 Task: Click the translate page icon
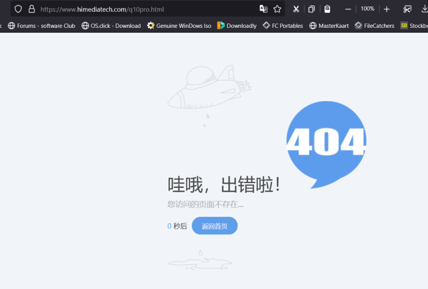[263, 9]
